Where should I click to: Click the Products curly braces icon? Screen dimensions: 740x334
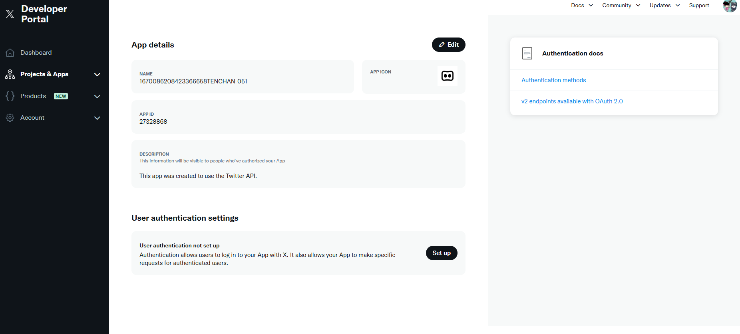[x=10, y=96]
